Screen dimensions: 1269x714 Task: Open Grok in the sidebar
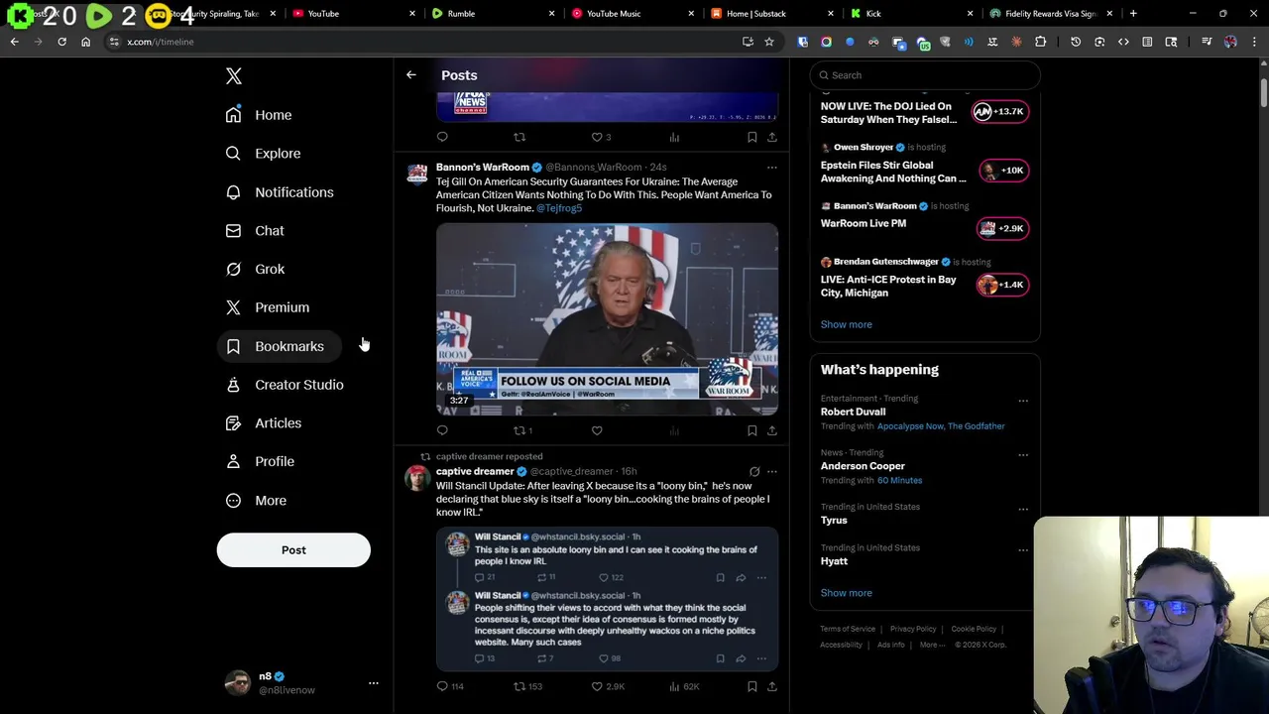(255, 270)
